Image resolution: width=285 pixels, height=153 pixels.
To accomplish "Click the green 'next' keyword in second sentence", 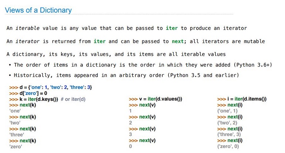I will coord(178,41).
